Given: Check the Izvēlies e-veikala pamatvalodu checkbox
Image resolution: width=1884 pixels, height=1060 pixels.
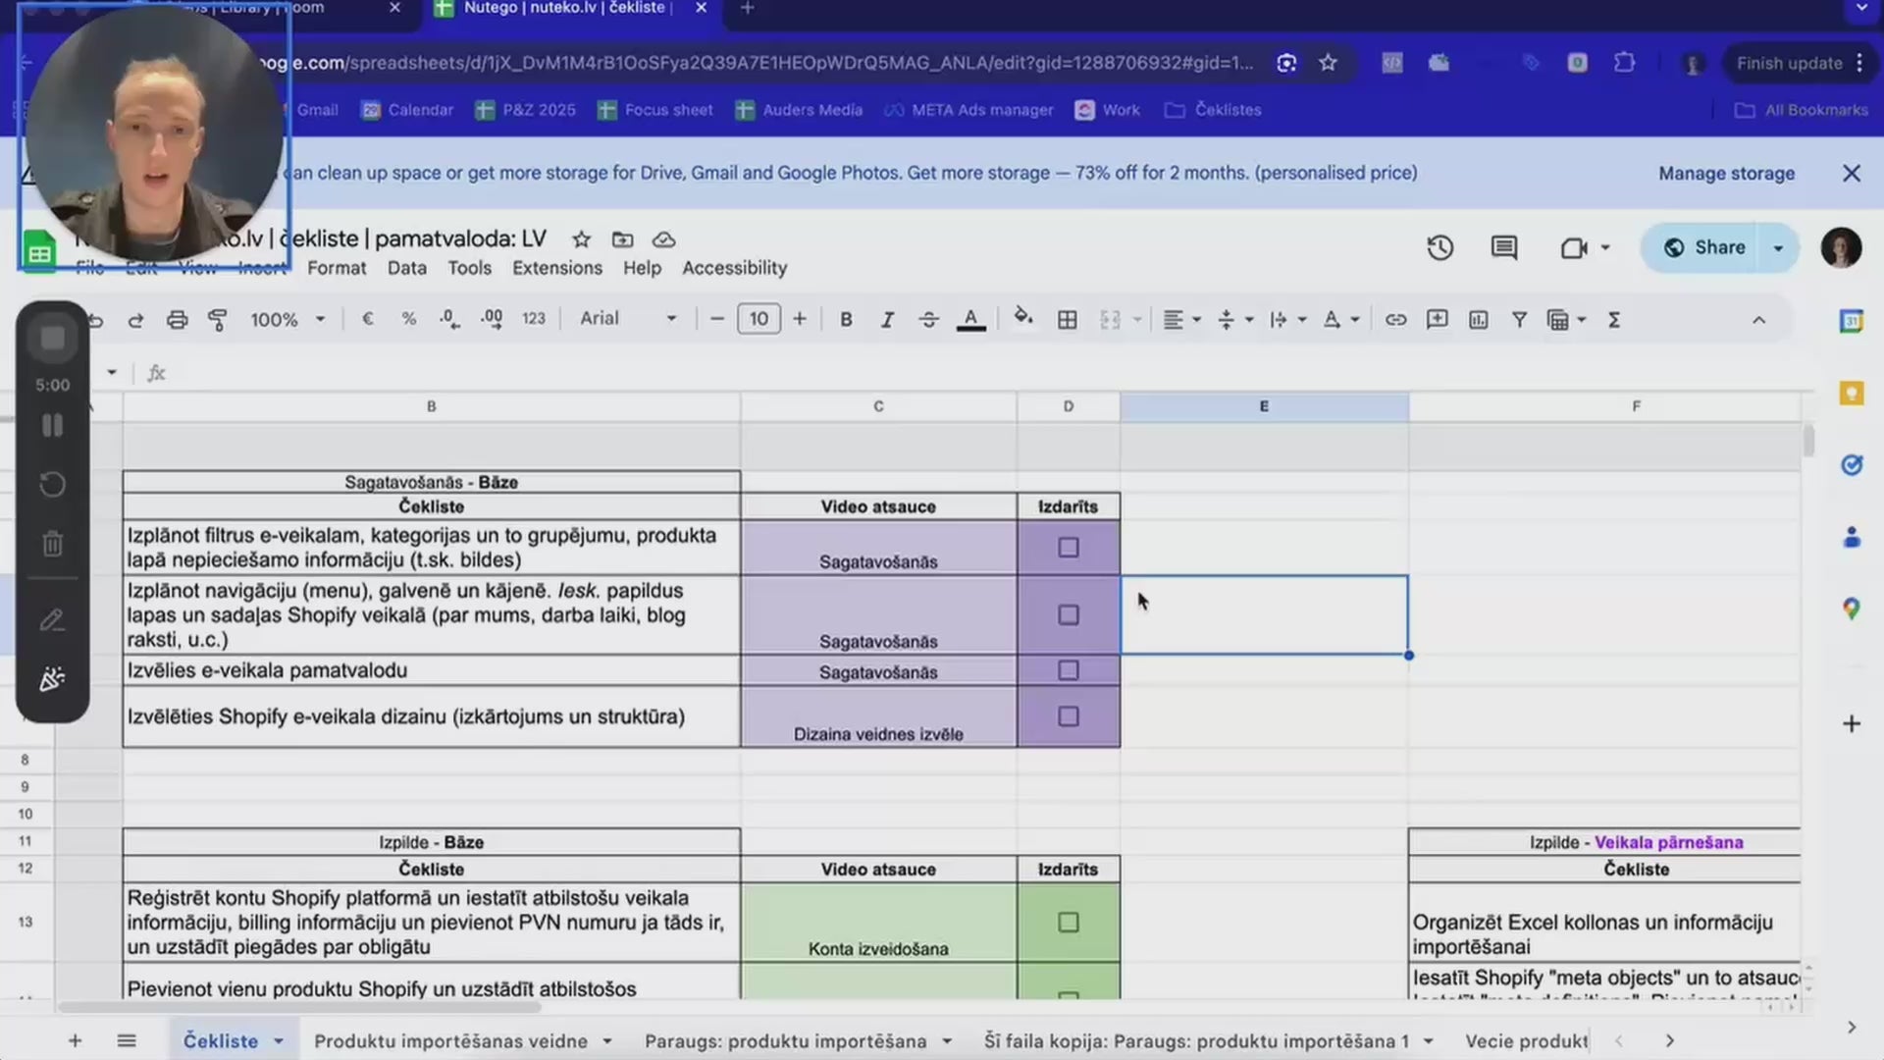Looking at the screenshot, I should point(1069,670).
